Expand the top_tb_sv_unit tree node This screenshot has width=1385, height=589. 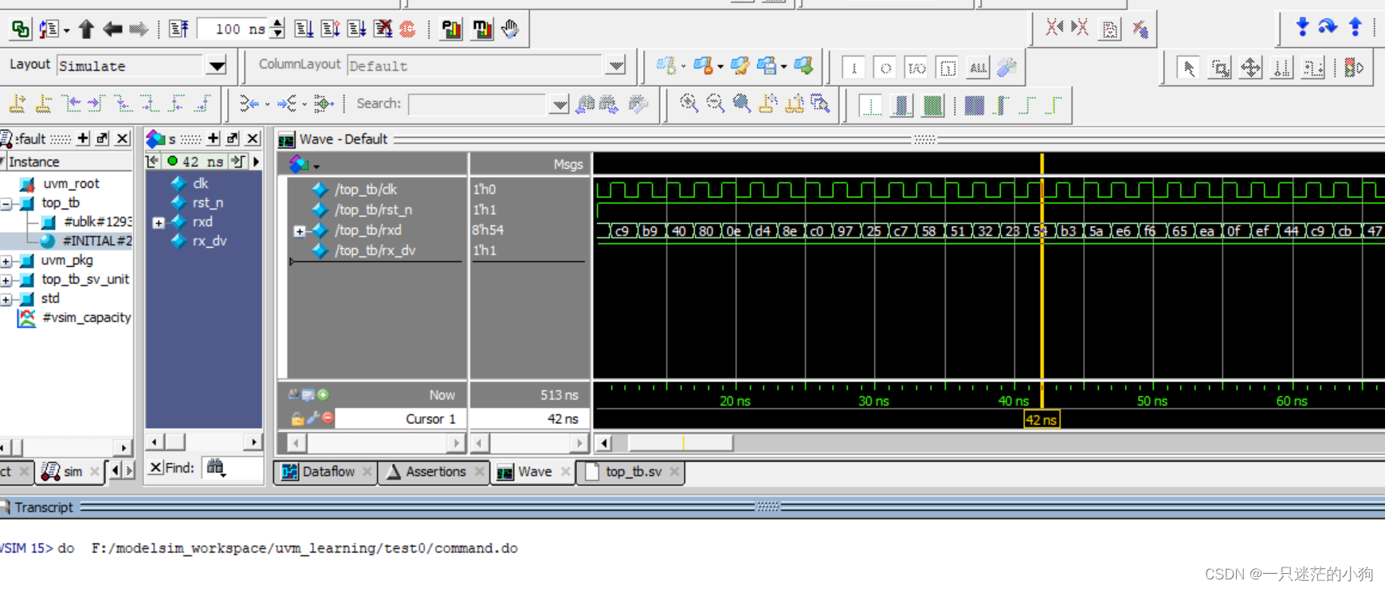point(6,280)
